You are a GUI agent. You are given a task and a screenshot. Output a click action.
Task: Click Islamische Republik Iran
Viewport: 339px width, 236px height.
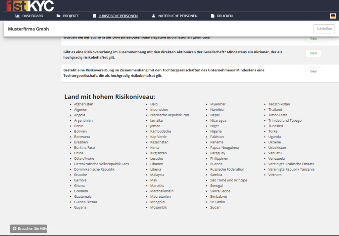tap(169, 115)
